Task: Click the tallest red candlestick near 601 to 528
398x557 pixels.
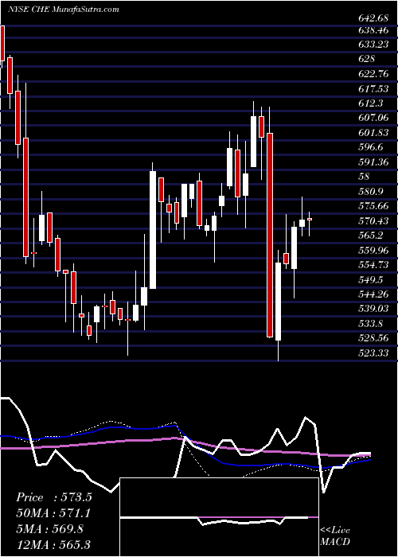Action: point(270,236)
